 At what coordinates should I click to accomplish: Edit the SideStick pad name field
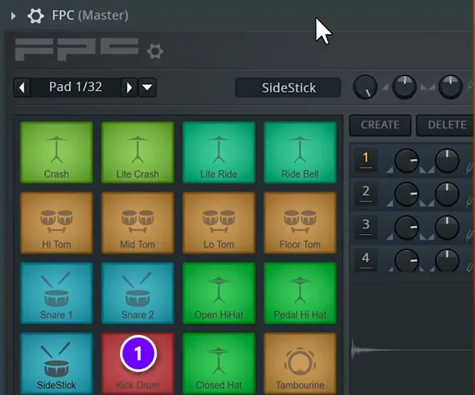click(x=288, y=87)
